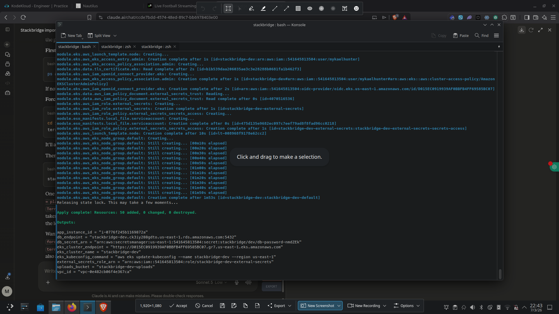Select the freehand pen annotation tool
The height and width of the screenshot is (314, 559).
pos(252,8)
